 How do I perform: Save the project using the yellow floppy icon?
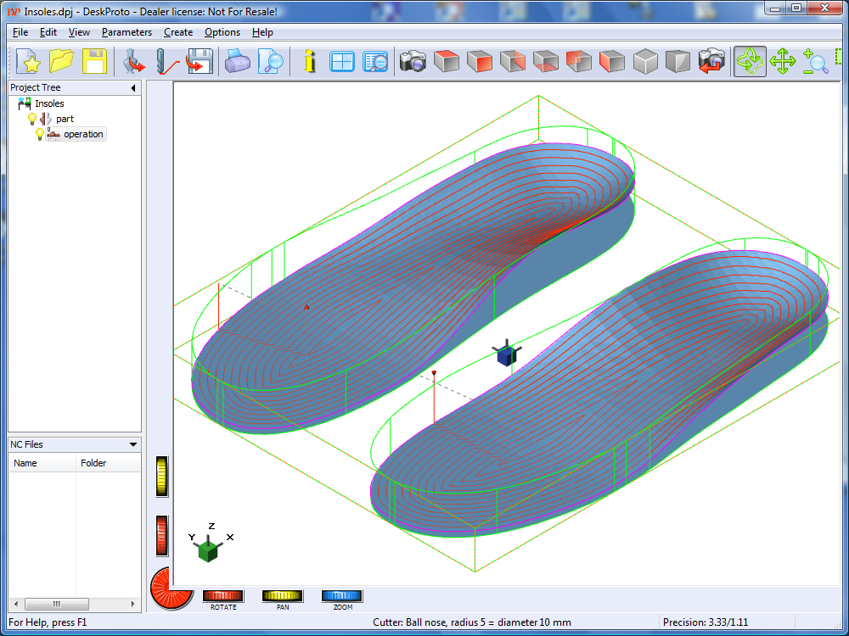pyautogui.click(x=93, y=62)
